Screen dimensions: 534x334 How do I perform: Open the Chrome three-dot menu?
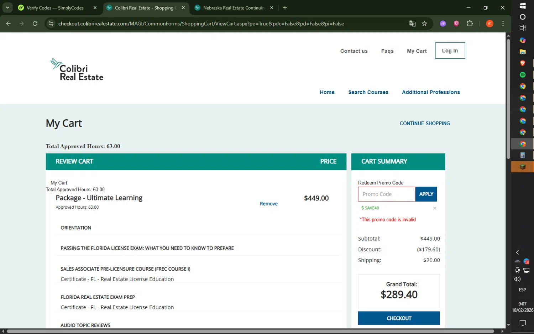(x=503, y=24)
